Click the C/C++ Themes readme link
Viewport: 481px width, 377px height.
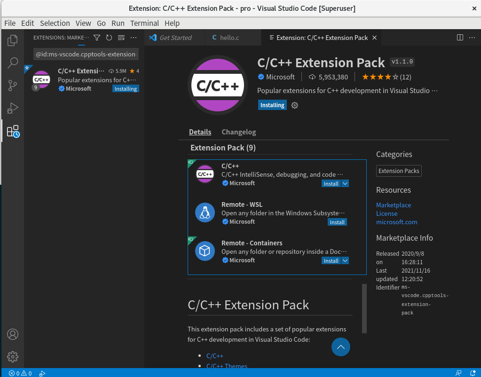click(x=227, y=366)
